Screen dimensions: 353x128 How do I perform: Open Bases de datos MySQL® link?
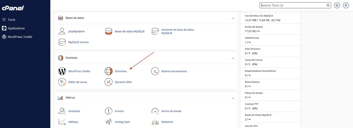tap(130, 32)
